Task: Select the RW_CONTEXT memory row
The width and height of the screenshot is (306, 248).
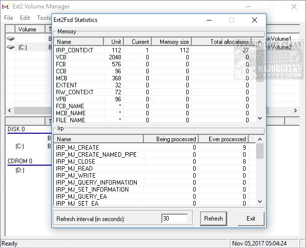Action: (155, 92)
